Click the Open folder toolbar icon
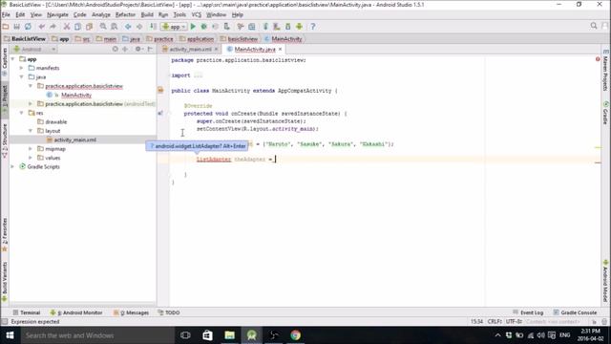This screenshot has width=611, height=344. click(6, 27)
